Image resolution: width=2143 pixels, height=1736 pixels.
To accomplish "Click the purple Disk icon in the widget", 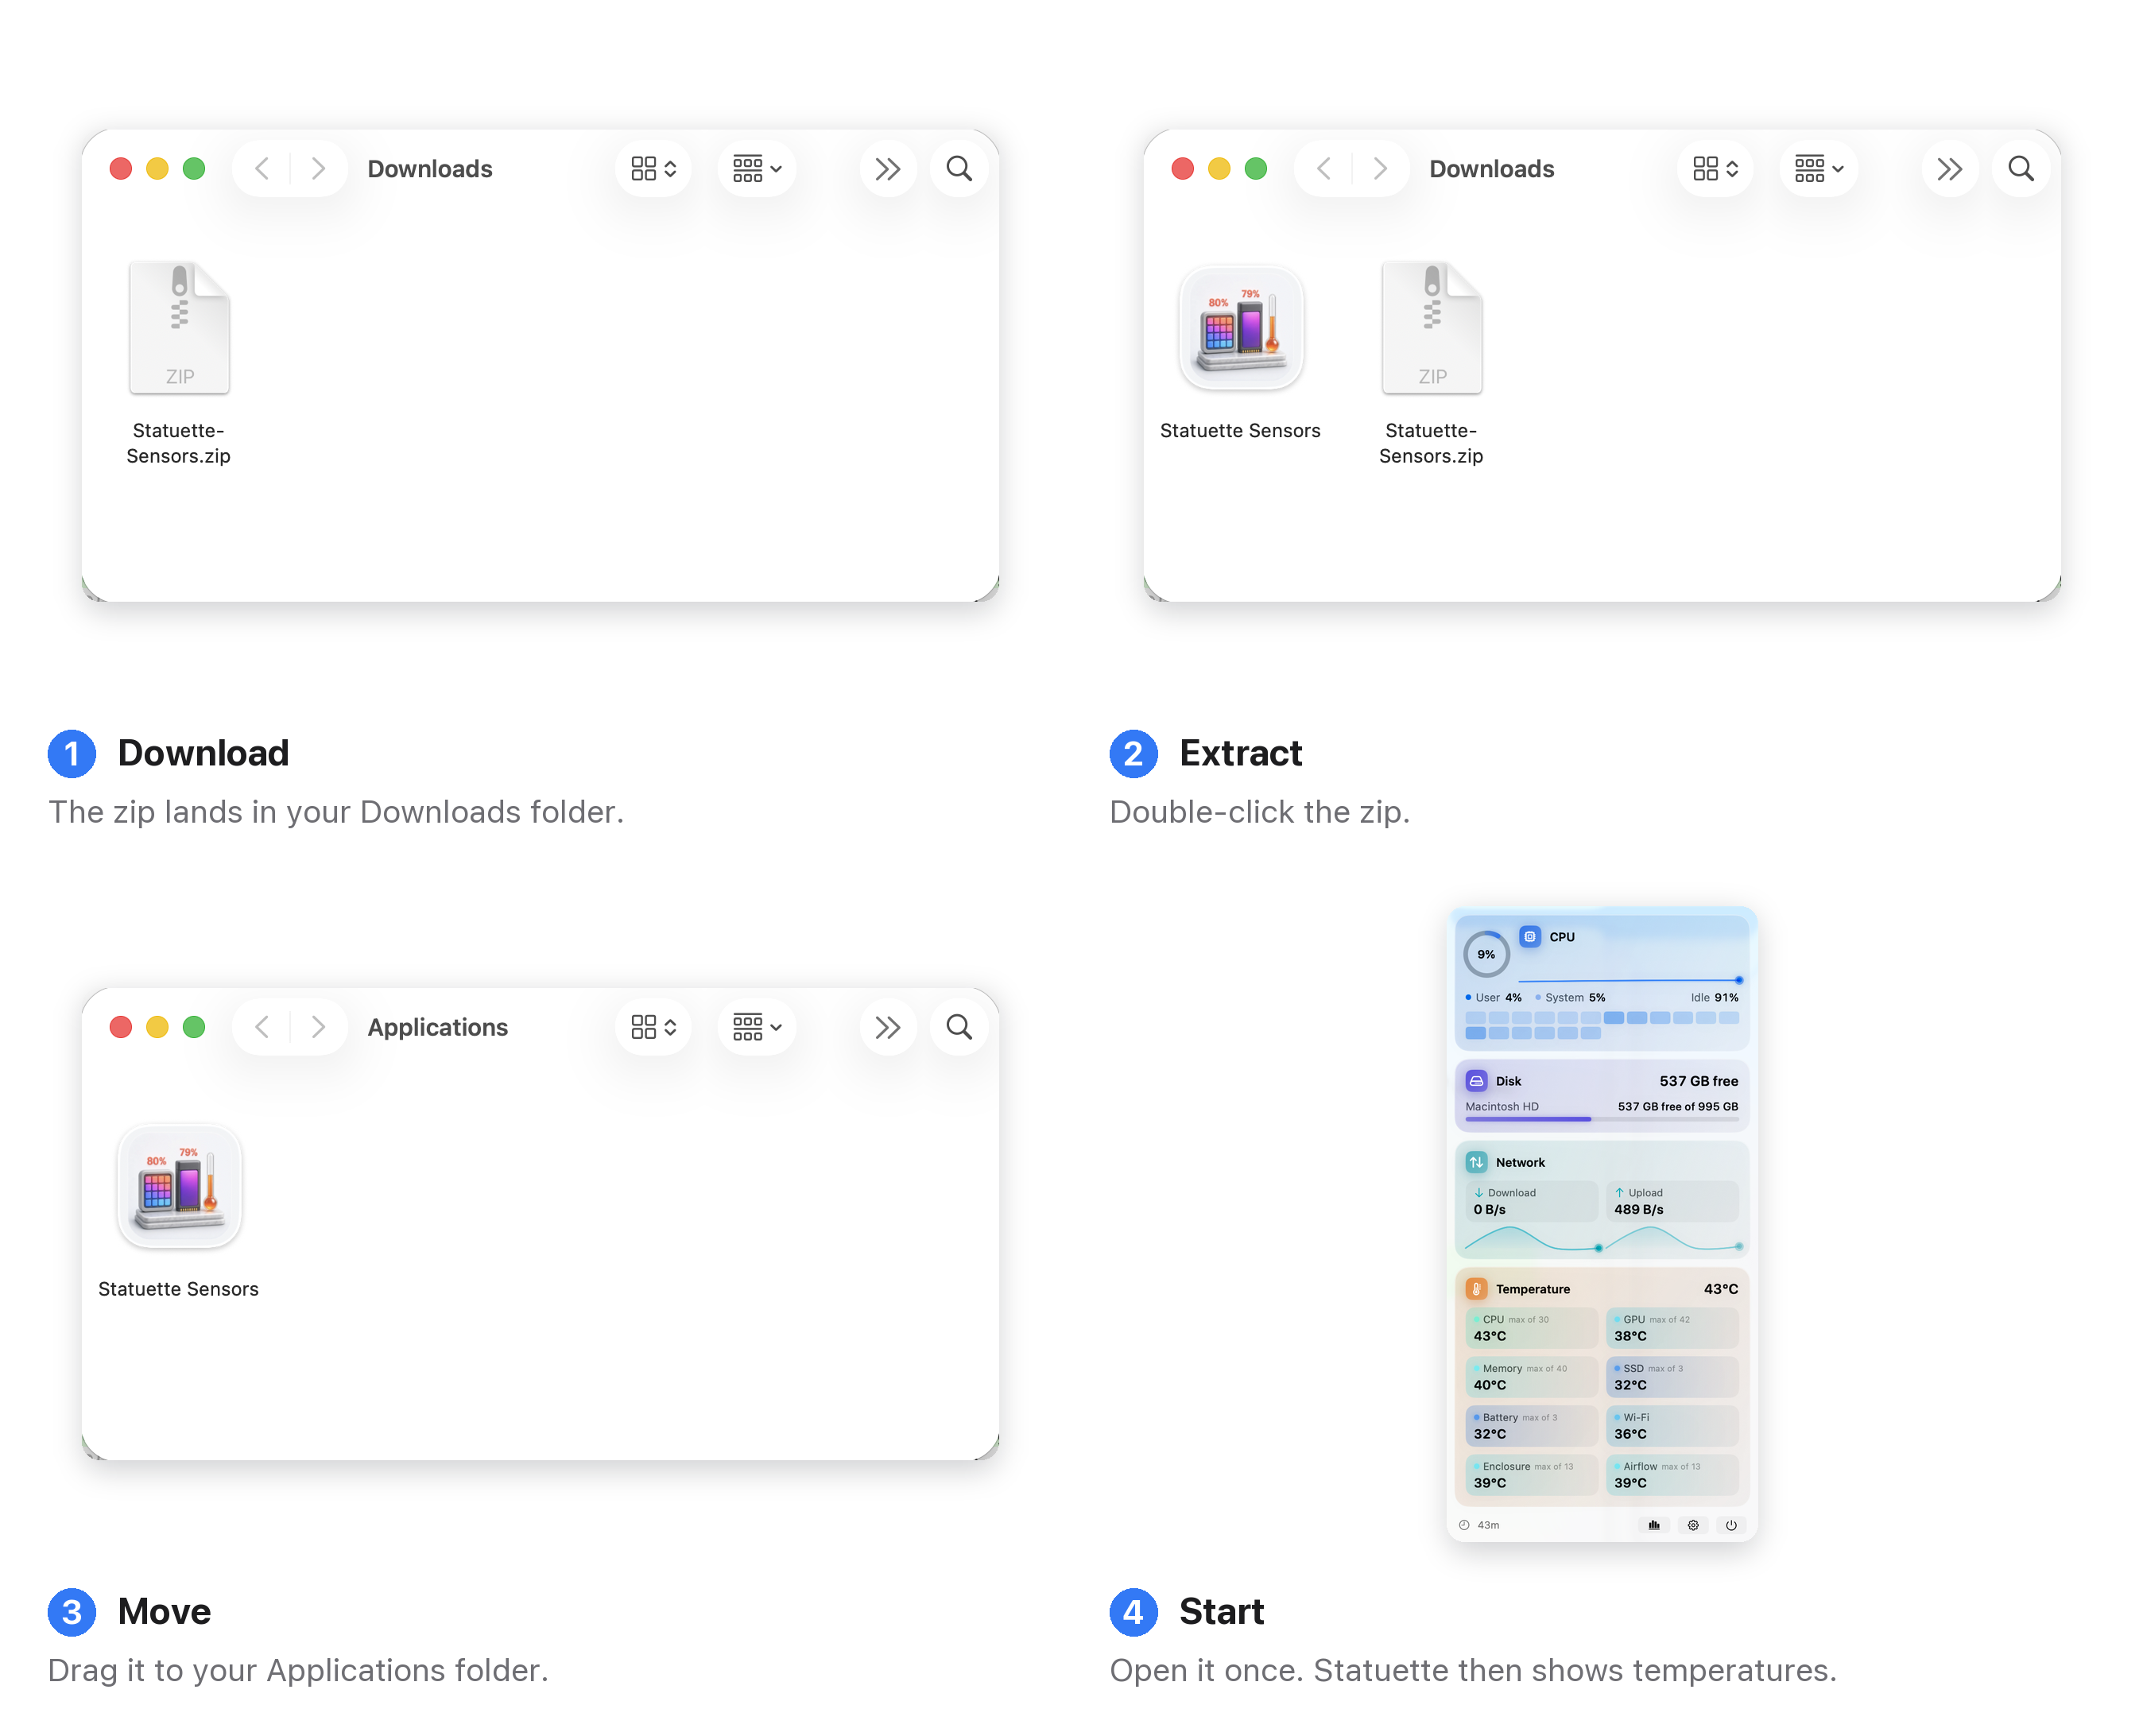I will point(1476,1080).
